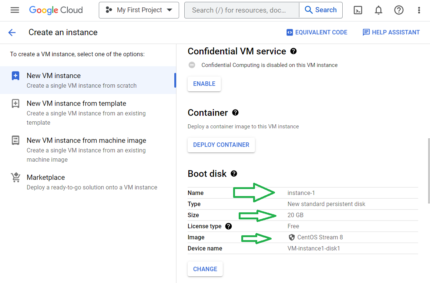Open the notifications bell

(378, 10)
